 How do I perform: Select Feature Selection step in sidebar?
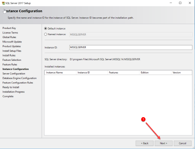12,60
